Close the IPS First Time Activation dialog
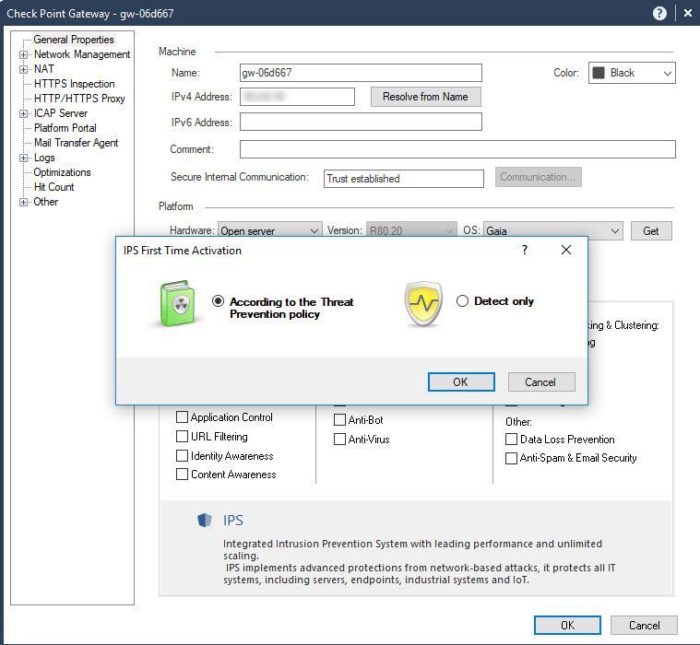Image resolution: width=700 pixels, height=645 pixels. [566, 250]
